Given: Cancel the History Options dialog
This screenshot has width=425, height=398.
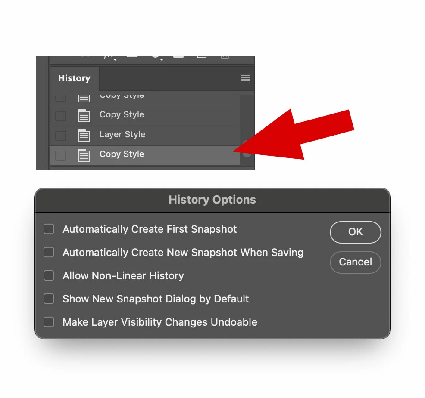Looking at the screenshot, I should pos(355,262).
